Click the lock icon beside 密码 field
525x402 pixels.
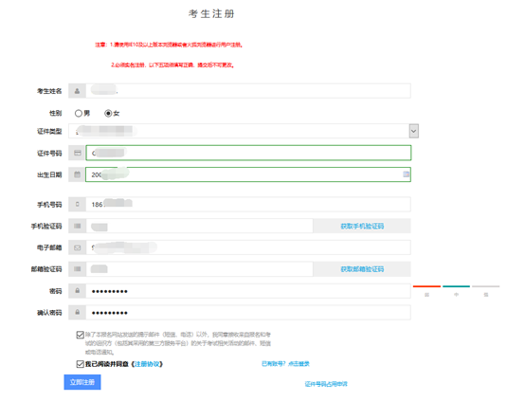tap(78, 291)
